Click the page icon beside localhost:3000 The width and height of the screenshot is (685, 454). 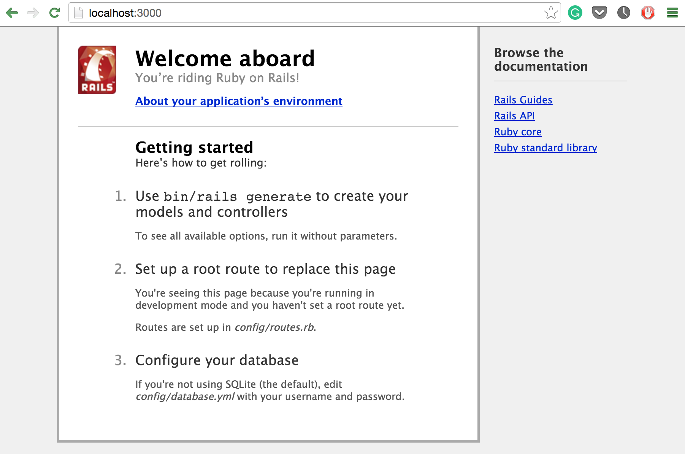pos(79,13)
